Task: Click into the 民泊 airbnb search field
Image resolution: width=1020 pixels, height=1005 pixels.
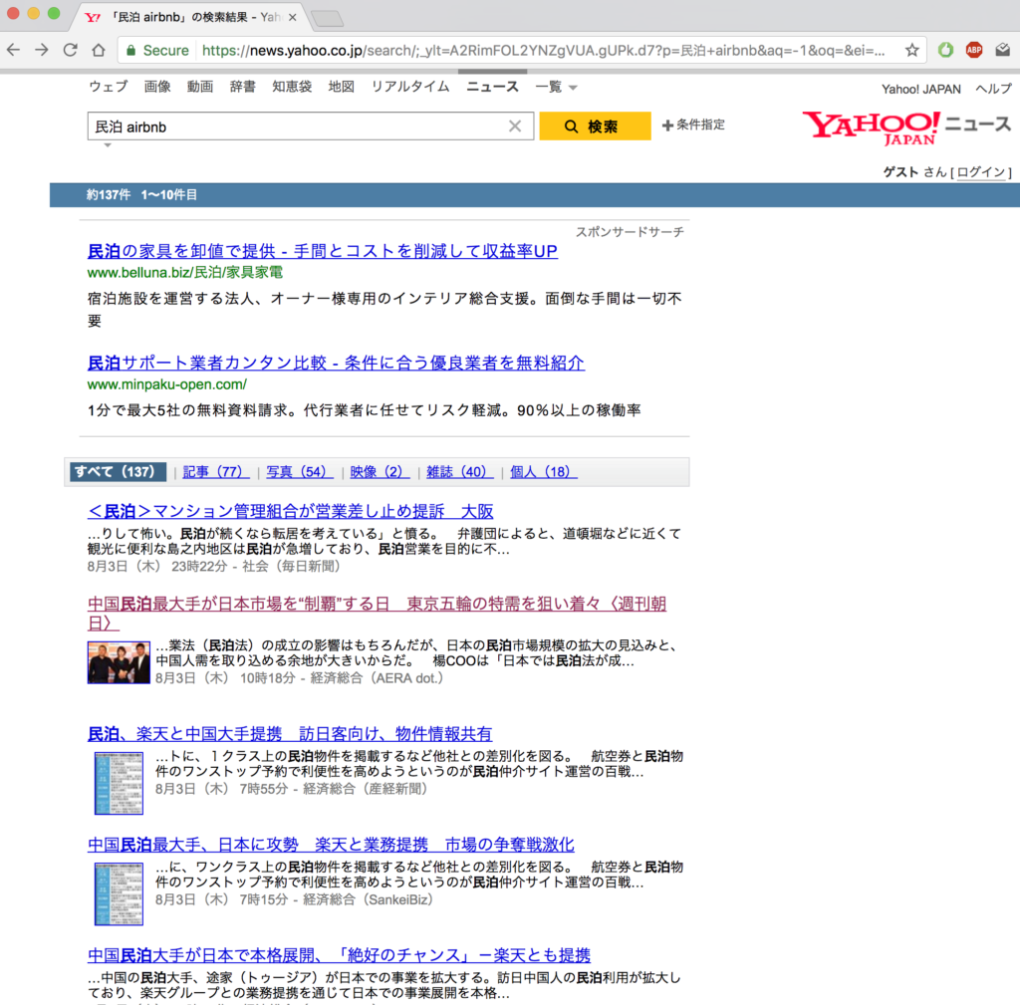Action: point(299,126)
